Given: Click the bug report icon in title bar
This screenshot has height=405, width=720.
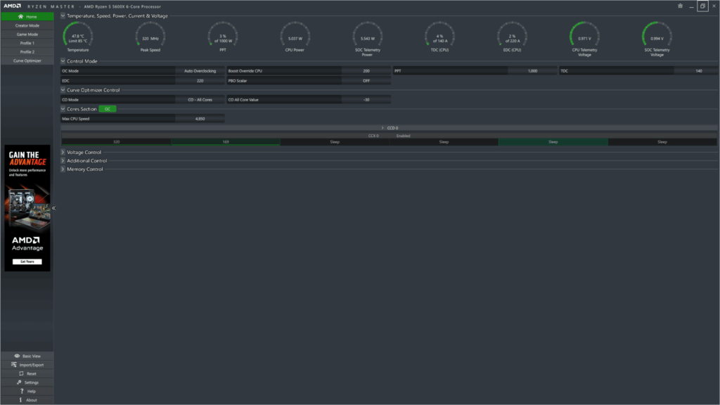Looking at the screenshot, I should pos(680,6).
